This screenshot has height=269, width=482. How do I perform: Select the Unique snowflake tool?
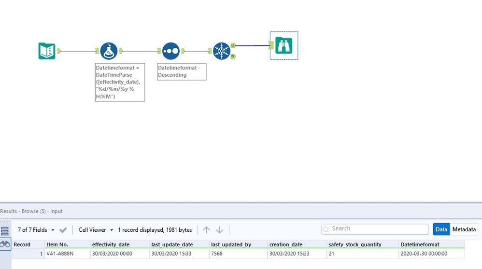pos(222,51)
